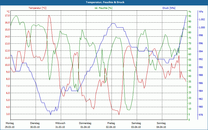Click the '3,0' temperature axis value
Screen dimensions: 208x130
(8, 114)
